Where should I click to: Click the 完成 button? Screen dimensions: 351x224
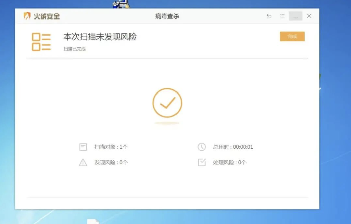pyautogui.click(x=292, y=36)
